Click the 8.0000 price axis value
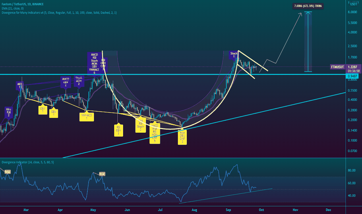Screen dimensions: 362x214 coord(352,12)
